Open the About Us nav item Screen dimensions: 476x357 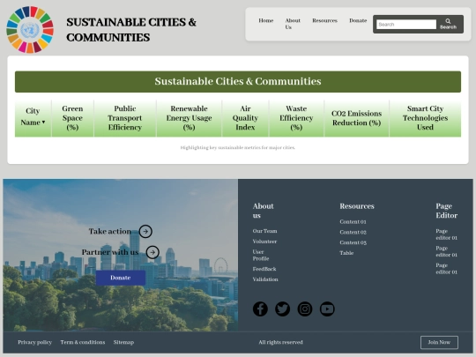(x=293, y=24)
